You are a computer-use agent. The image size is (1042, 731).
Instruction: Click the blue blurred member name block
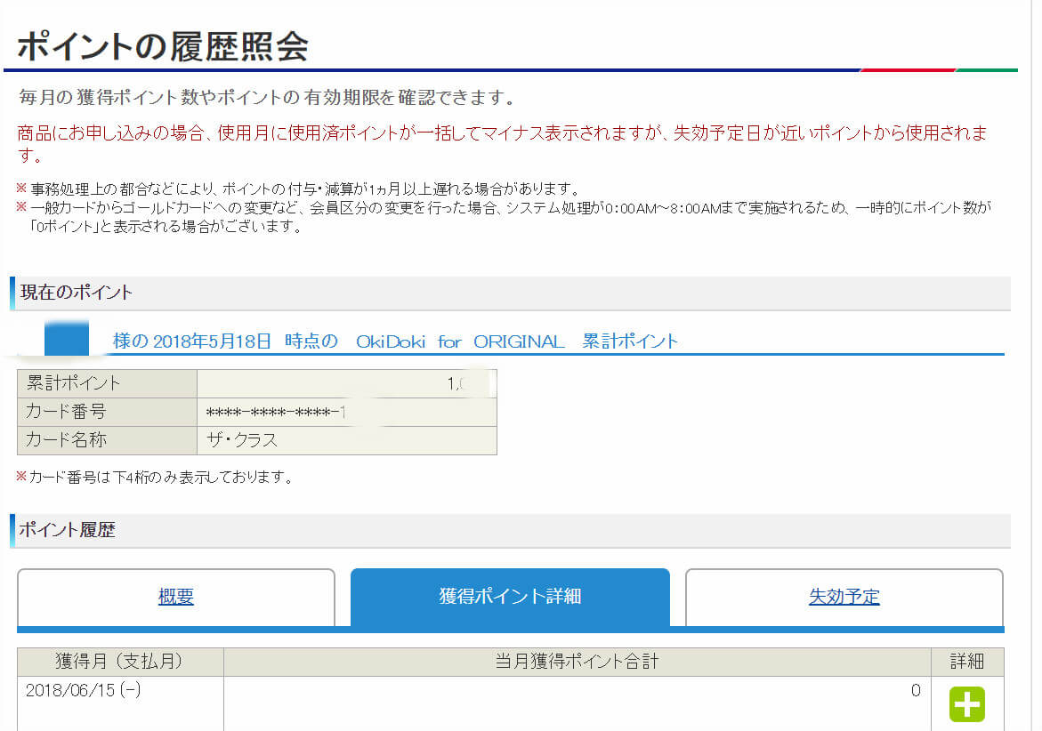click(67, 339)
